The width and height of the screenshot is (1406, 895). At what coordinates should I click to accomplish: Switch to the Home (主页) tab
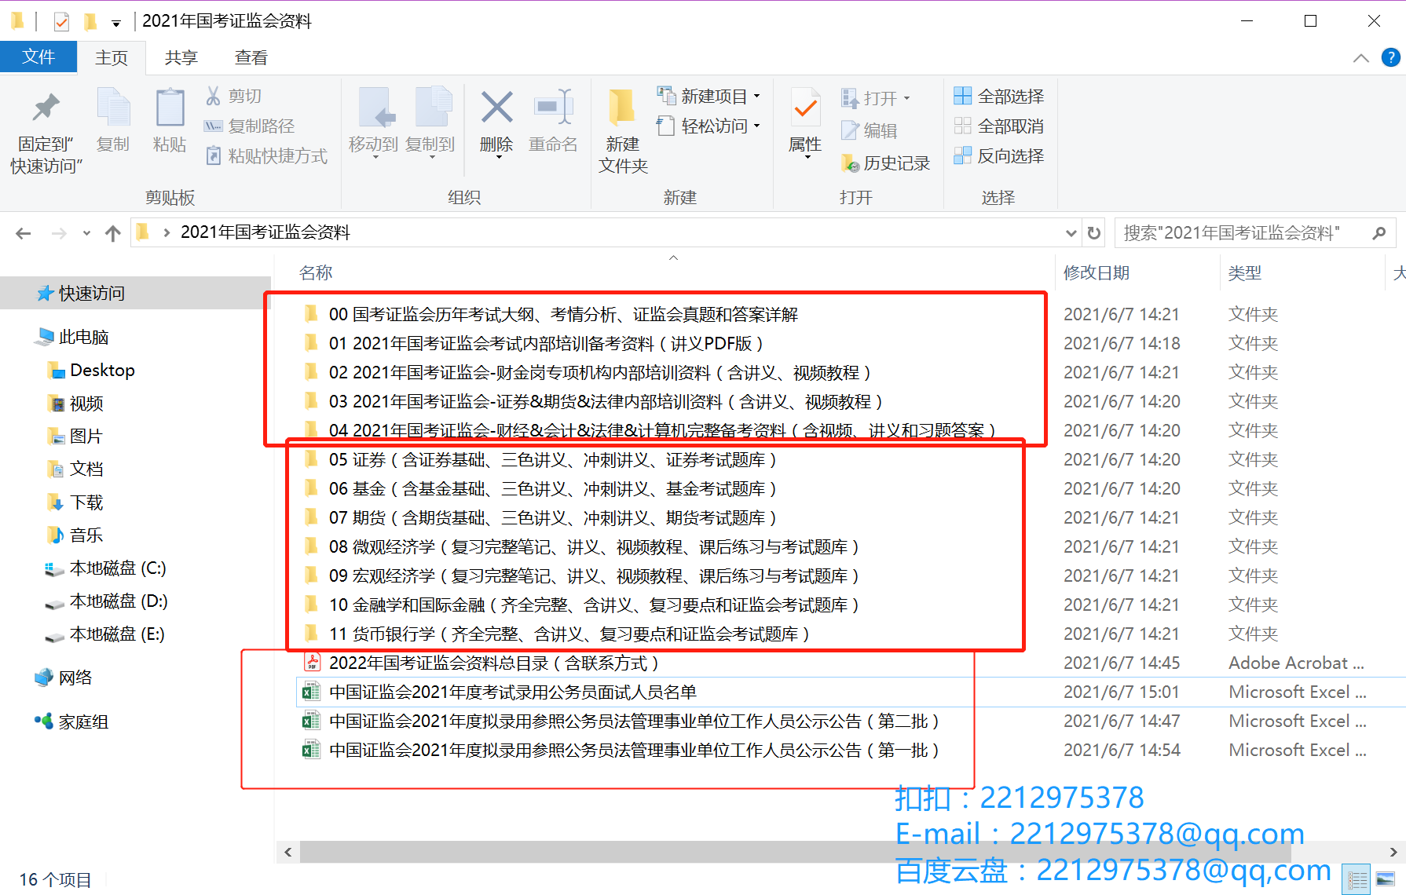tap(112, 57)
